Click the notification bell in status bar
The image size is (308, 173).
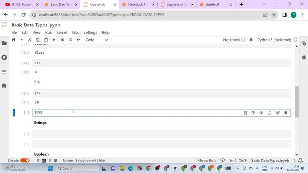point(300,161)
